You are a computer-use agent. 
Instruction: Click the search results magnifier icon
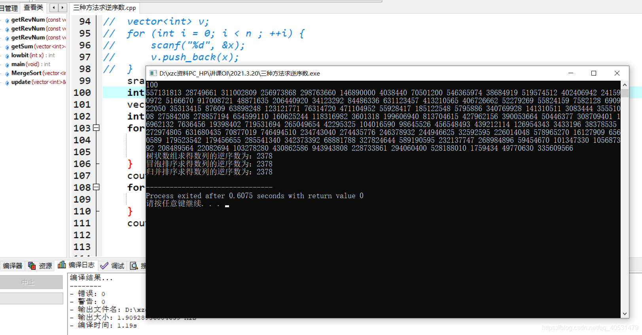134,266
